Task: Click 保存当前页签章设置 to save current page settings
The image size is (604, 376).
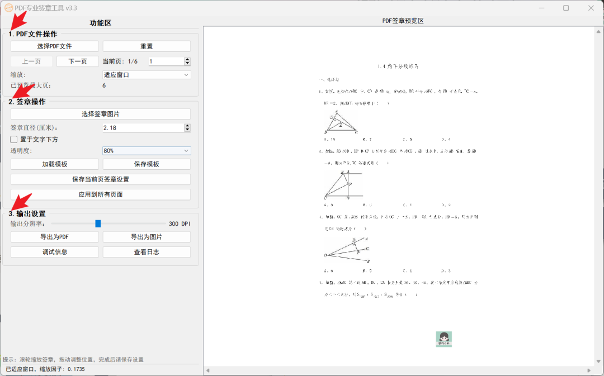Action: point(100,178)
